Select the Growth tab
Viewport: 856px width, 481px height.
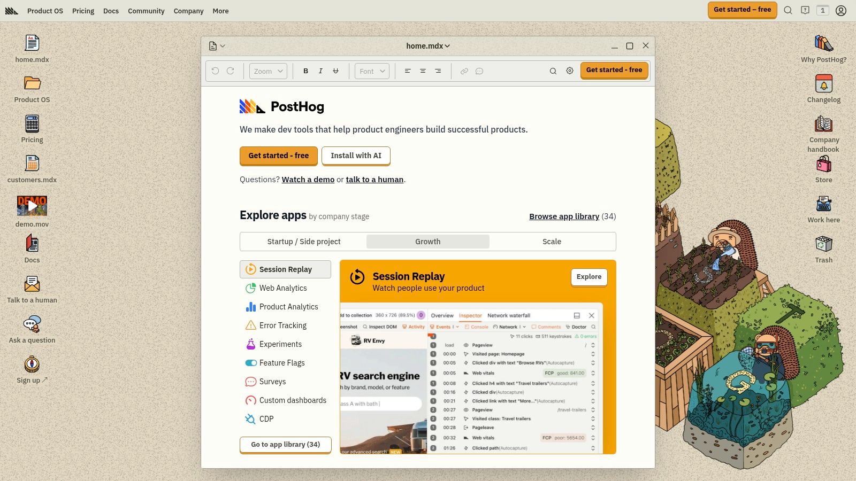[428, 242]
